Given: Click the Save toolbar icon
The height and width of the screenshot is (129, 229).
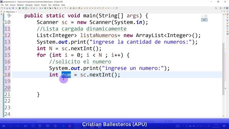Looking at the screenshot, I should (x=7, y=8).
